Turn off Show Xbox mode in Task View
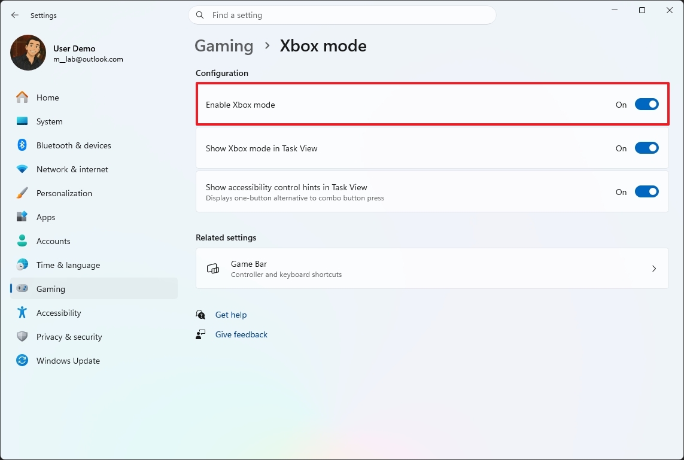 (647, 148)
